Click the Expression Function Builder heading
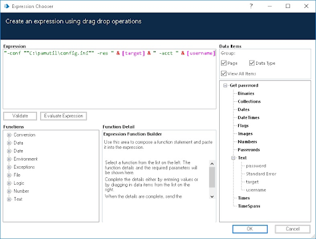316x239 pixels. [x=133, y=134]
